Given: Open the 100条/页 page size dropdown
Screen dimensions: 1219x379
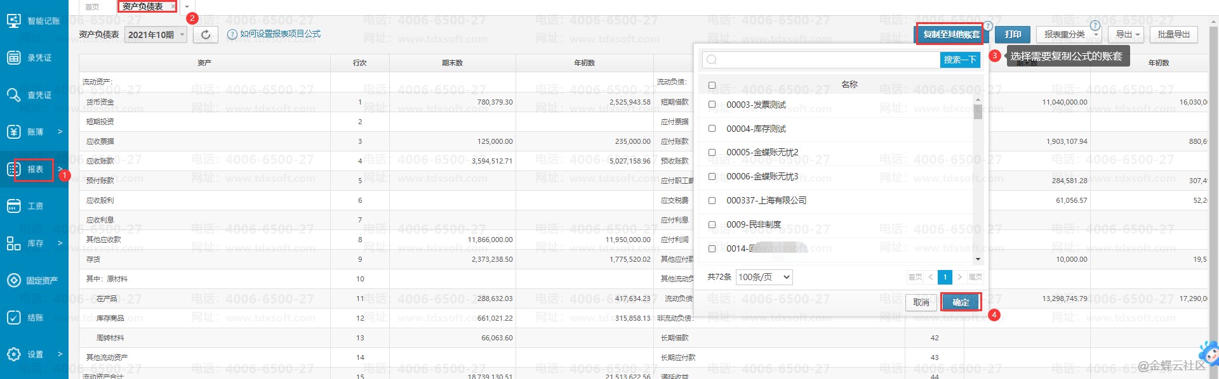Looking at the screenshot, I should click(x=764, y=277).
